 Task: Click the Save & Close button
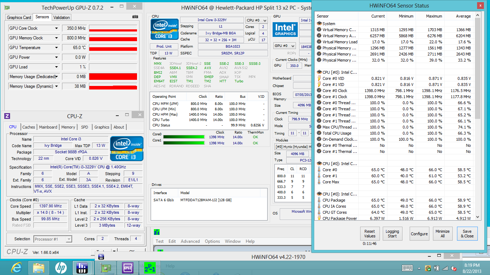click(x=467, y=234)
